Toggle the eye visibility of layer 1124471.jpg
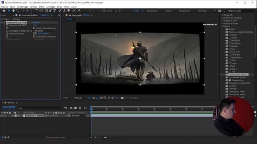Viewport: 257px width, 144px height. (2, 116)
